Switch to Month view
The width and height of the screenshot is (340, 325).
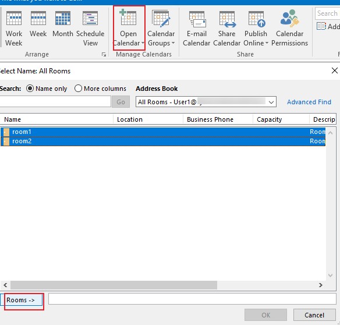pyautogui.click(x=63, y=24)
